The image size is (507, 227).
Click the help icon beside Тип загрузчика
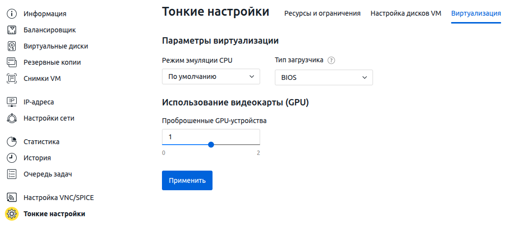(331, 60)
